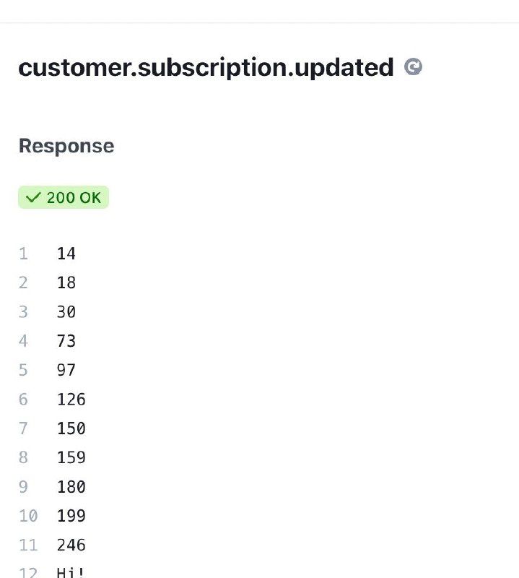The height and width of the screenshot is (578, 519).
Task: Click line number 10 in the gutter
Action: pyautogui.click(x=28, y=516)
